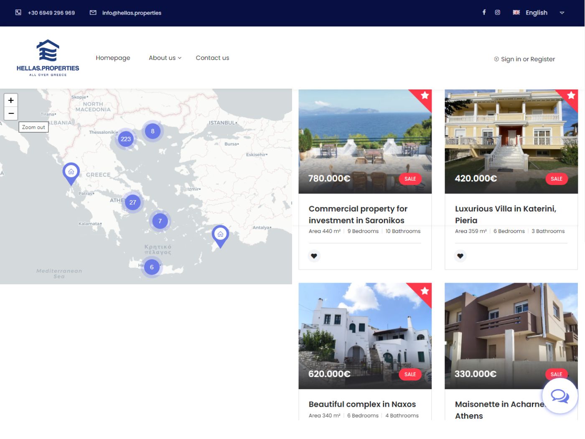Open the English language dropdown
Viewport: 585px width, 439px height.
(x=536, y=13)
